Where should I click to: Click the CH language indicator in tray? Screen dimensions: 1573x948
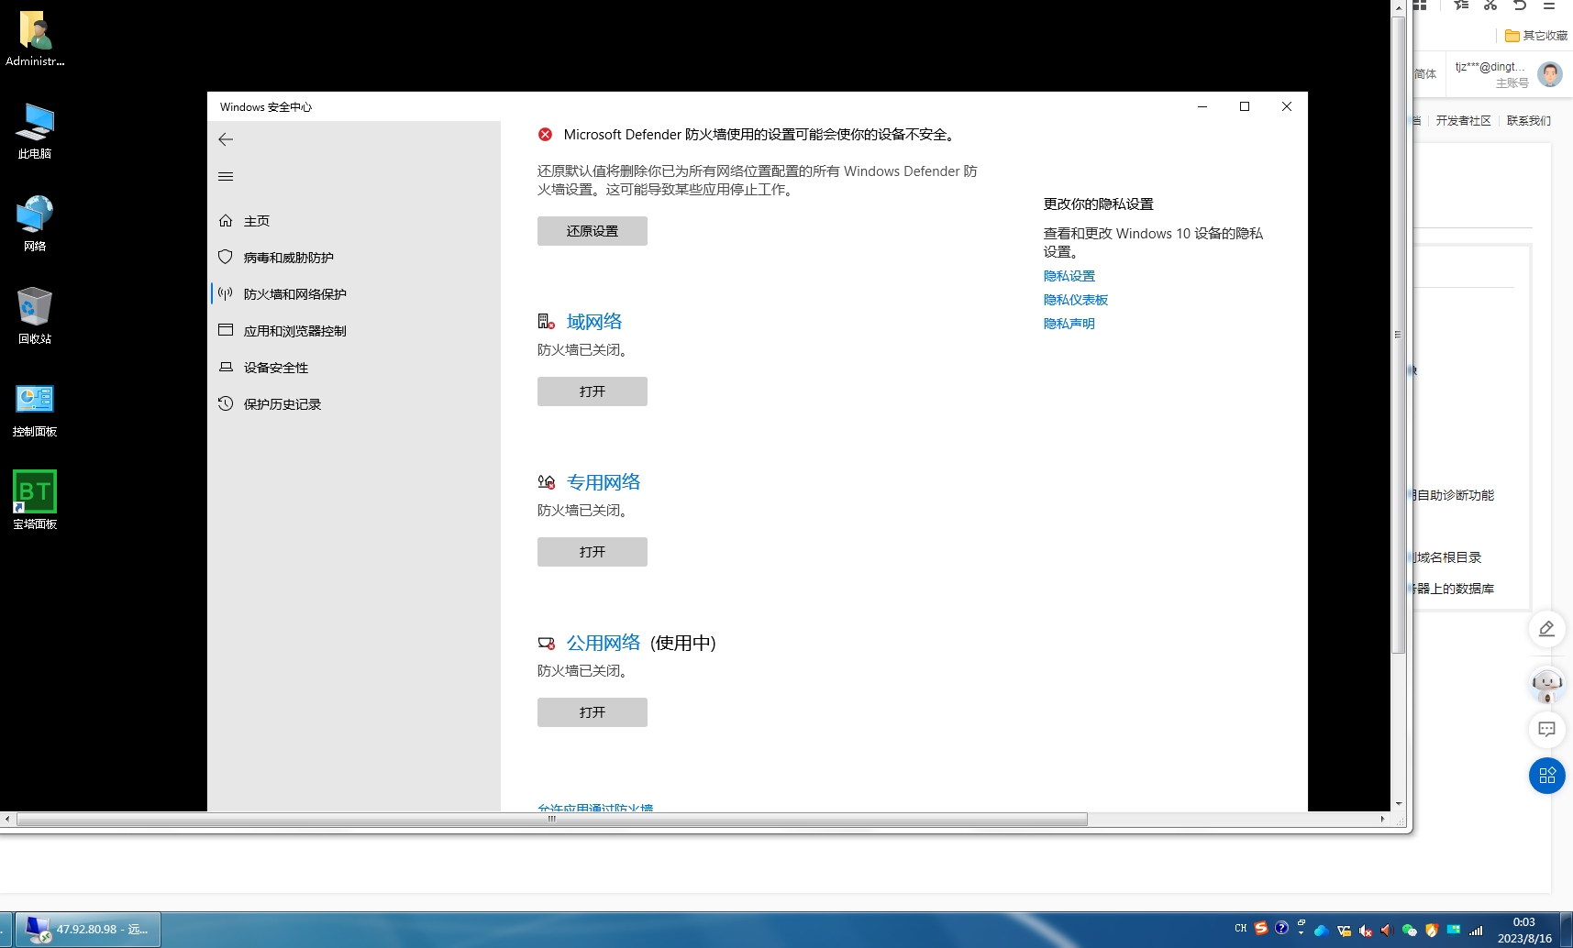[1240, 929]
